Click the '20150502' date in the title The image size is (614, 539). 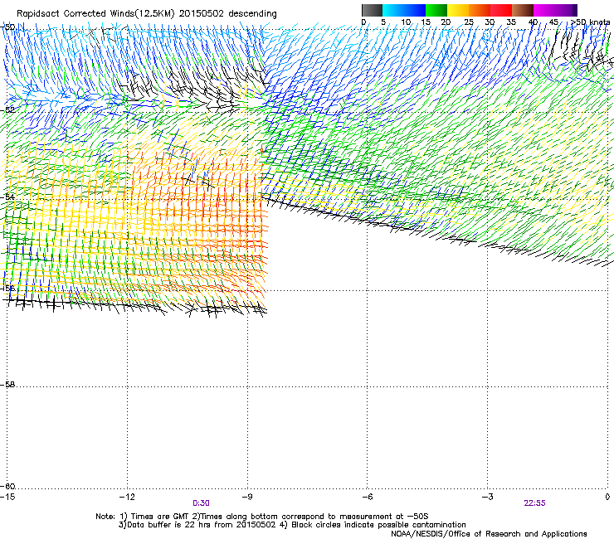pos(202,14)
